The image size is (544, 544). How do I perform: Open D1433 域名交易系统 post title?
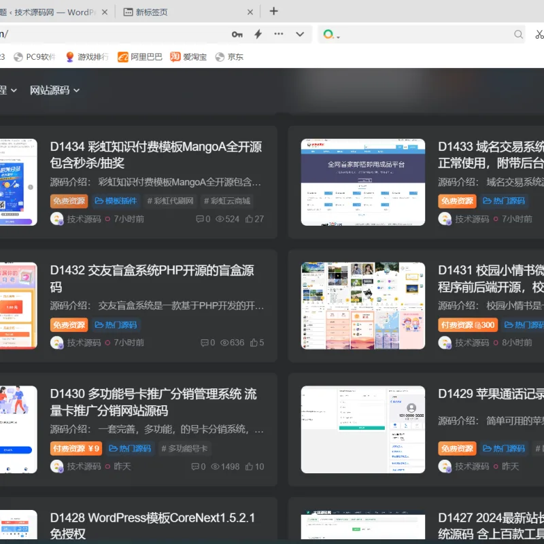[x=490, y=155]
